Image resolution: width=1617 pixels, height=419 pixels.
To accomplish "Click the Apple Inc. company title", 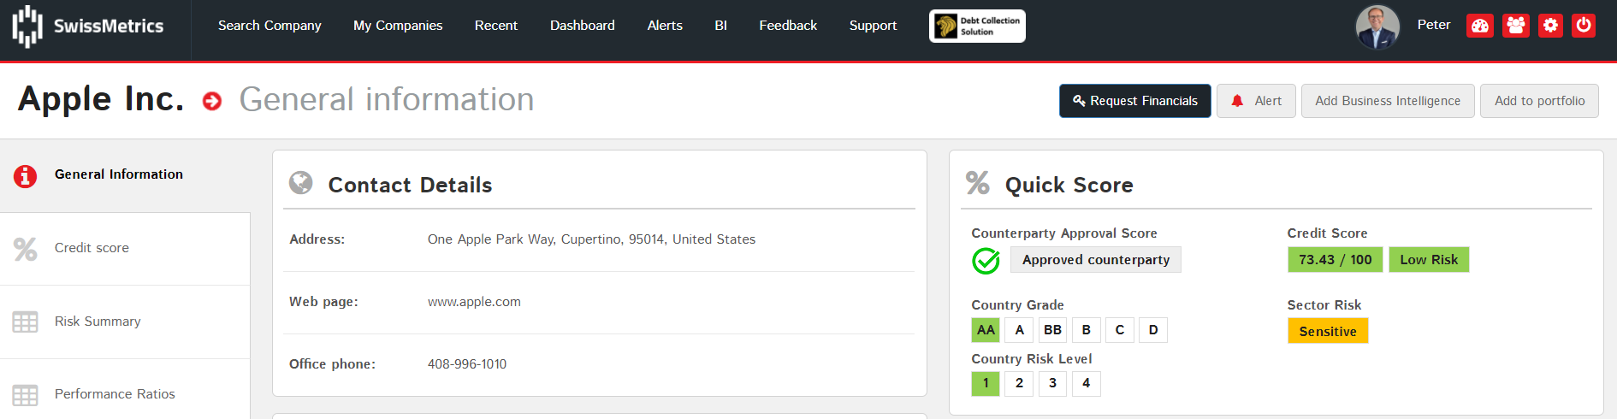I will (x=101, y=99).
